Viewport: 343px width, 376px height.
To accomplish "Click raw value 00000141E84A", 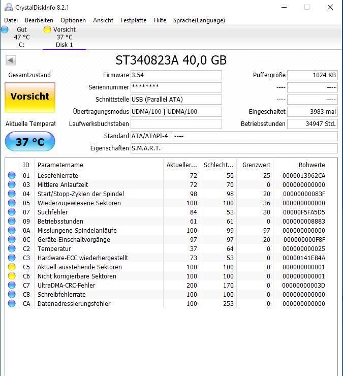I will coord(304,258).
